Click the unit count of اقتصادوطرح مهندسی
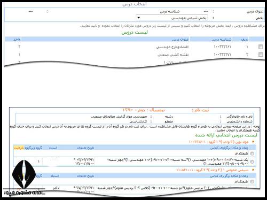This screenshot has width=267, height=200. click(x=19, y=47)
